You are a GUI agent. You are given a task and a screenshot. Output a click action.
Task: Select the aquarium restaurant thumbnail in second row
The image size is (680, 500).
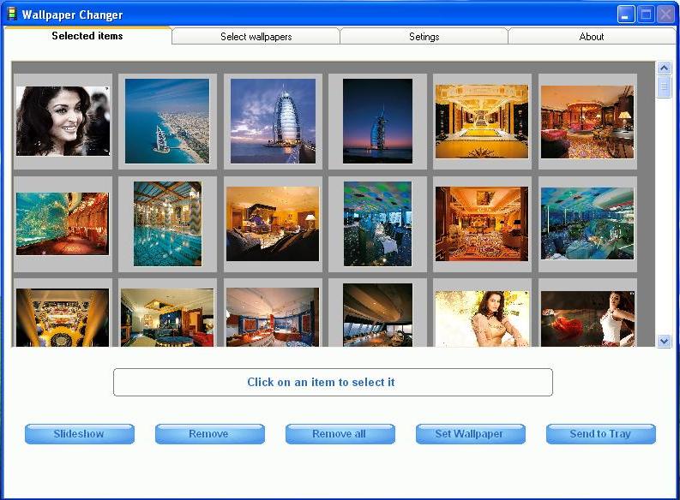pyautogui.click(x=63, y=223)
